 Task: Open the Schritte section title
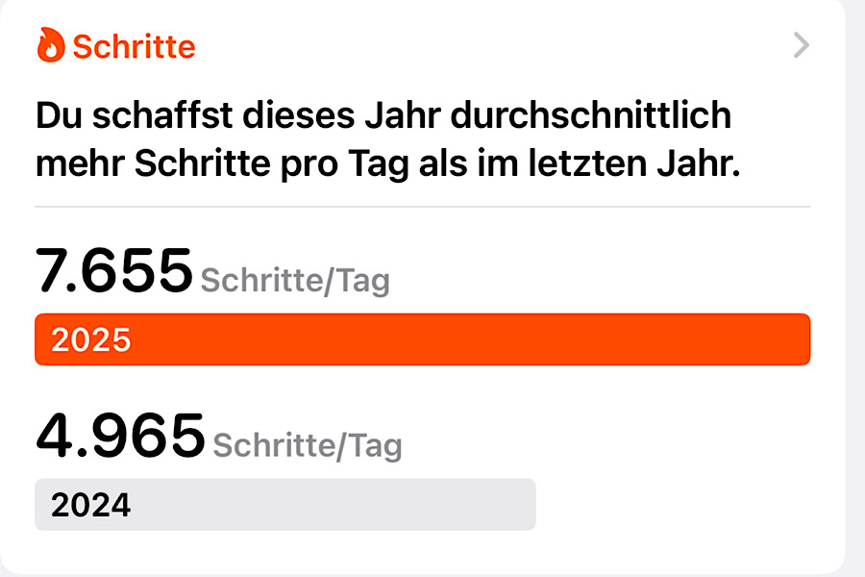click(134, 46)
